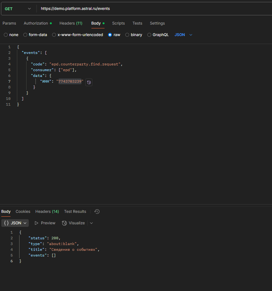Open the response JSON format dropdown
Viewport: 272px width, 291px height.
click(x=15, y=223)
